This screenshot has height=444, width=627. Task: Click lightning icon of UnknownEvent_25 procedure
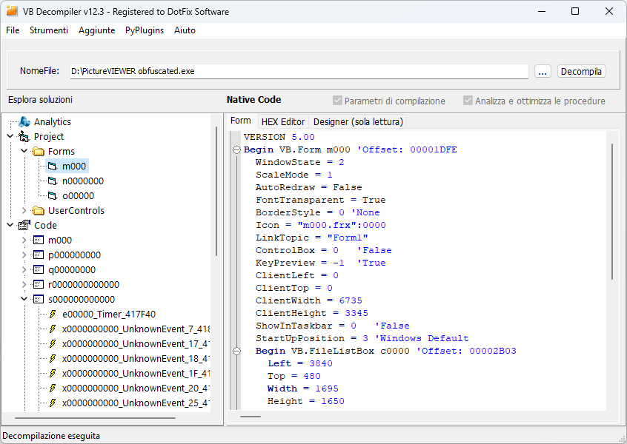click(53, 403)
